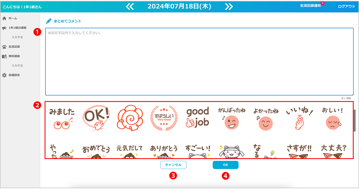Image resolution: width=359 pixels, height=189 pixels.
Task: Select the がんばったね winking face stamp
Action: pos(232,119)
